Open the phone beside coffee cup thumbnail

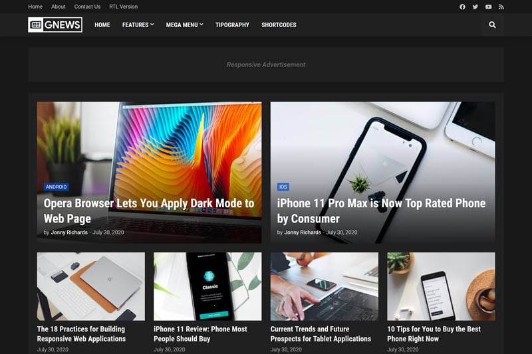pos(441,286)
